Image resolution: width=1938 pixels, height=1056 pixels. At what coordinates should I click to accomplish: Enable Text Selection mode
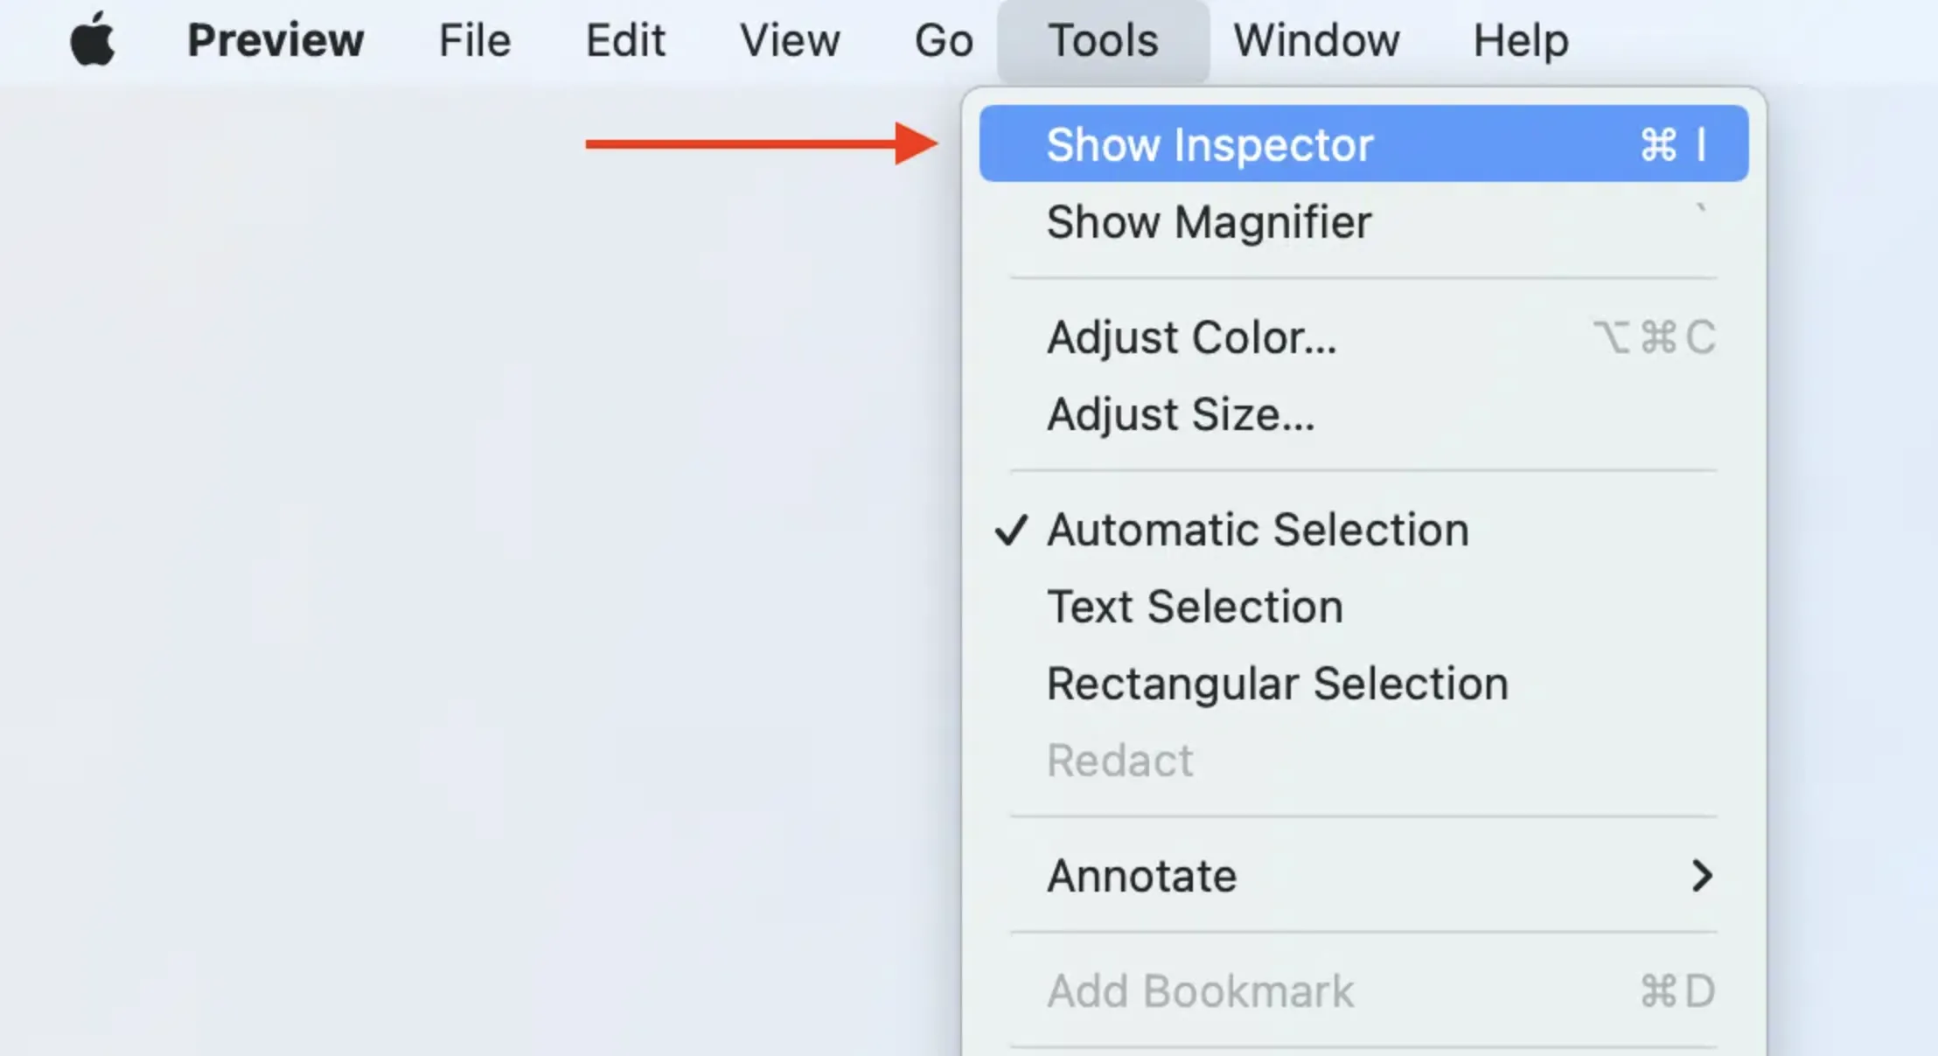[1196, 605]
